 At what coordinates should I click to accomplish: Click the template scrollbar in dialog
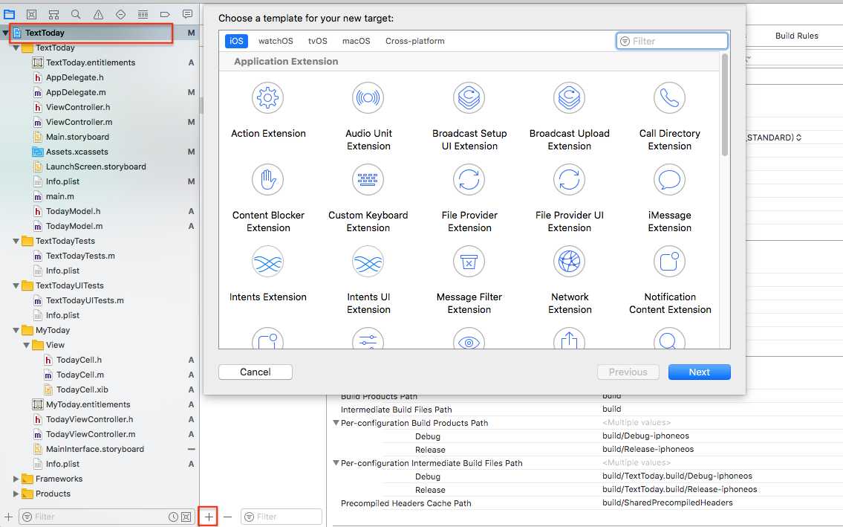pos(725,105)
